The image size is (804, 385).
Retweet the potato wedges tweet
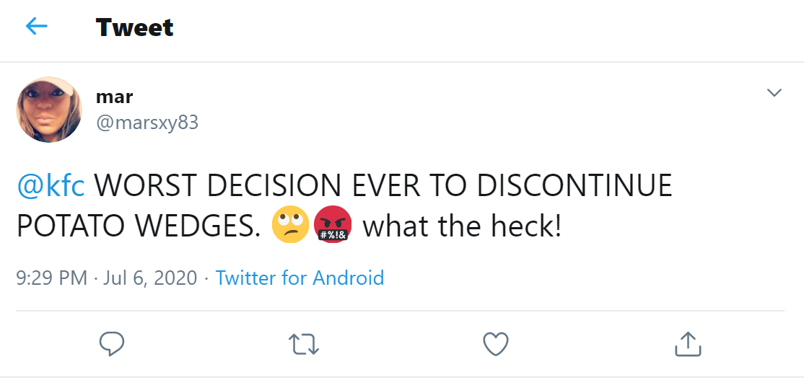pos(303,344)
